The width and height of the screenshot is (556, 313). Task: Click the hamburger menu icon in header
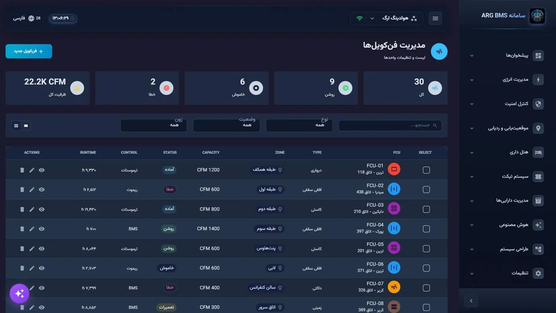coord(435,18)
